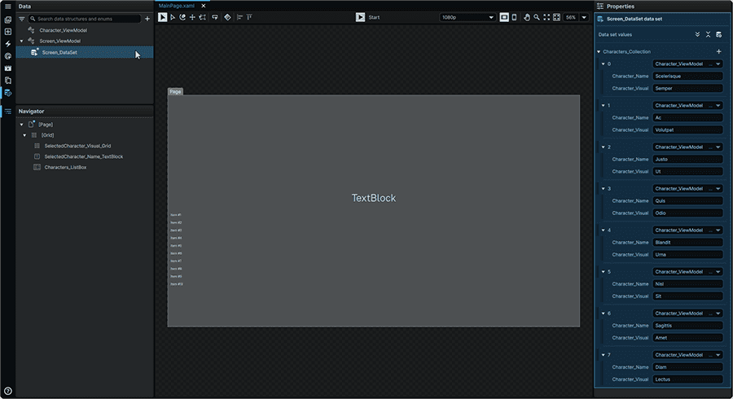Click the 56% zoom value field
This screenshot has height=399, width=733.
coord(571,17)
